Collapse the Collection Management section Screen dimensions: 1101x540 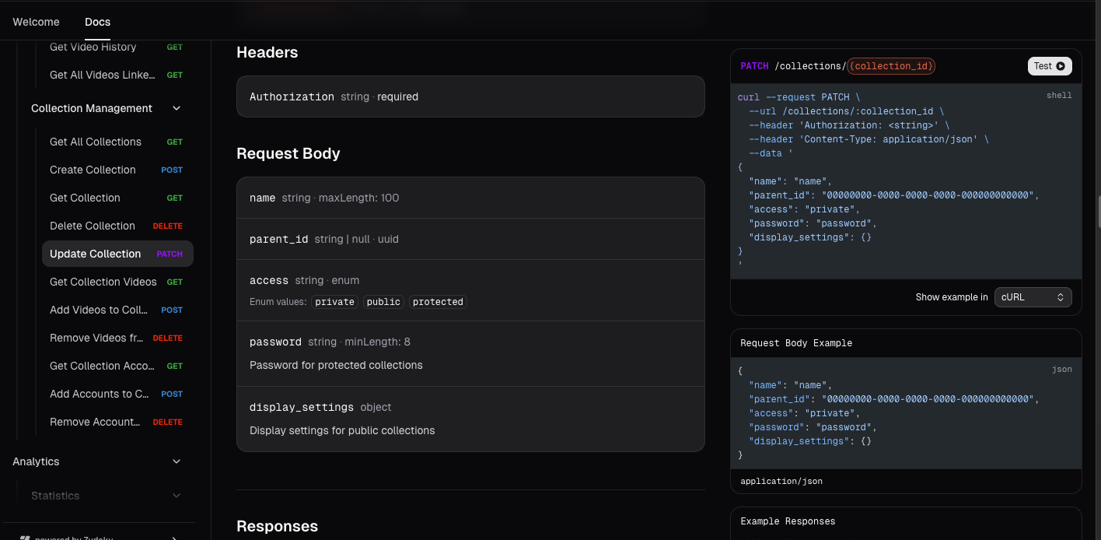[x=177, y=108]
